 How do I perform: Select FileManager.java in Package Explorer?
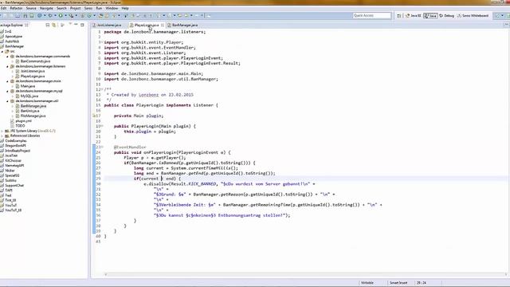point(33,116)
